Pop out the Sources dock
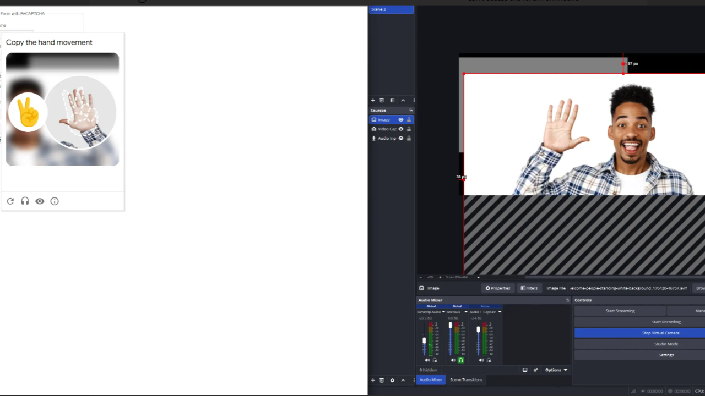Image resolution: width=705 pixels, height=396 pixels. [410, 111]
